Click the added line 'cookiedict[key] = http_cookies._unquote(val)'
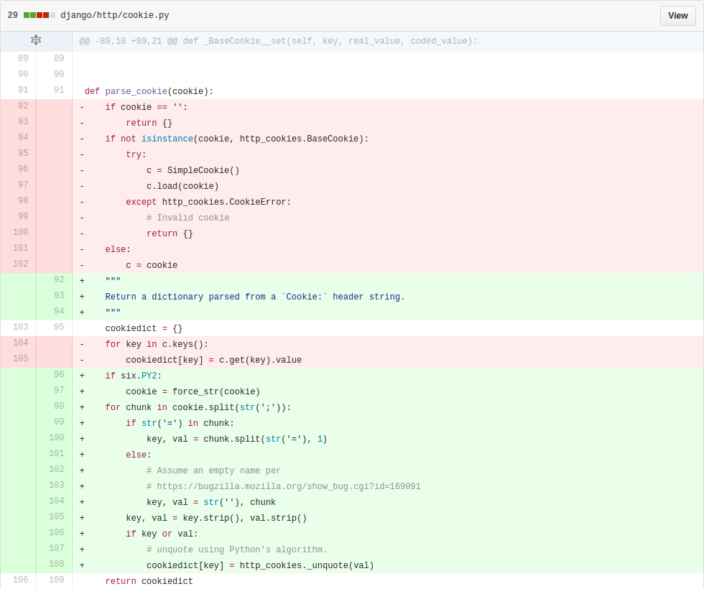Viewport: 704px width, 589px height. point(260,565)
